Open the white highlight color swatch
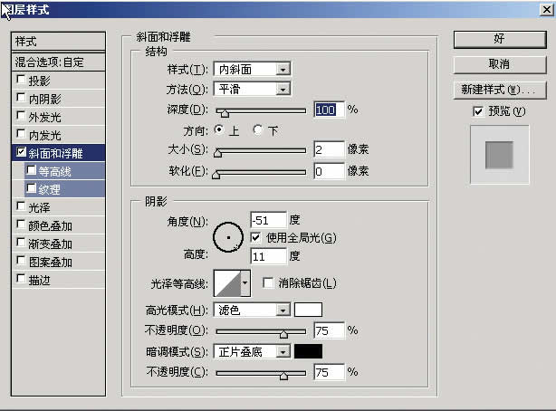This screenshot has width=556, height=411. tap(308, 310)
